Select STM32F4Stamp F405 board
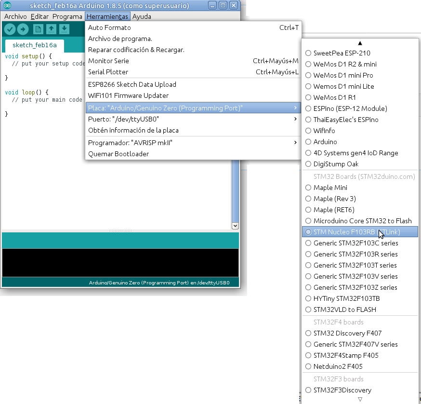This screenshot has height=404, width=421. 360,355
